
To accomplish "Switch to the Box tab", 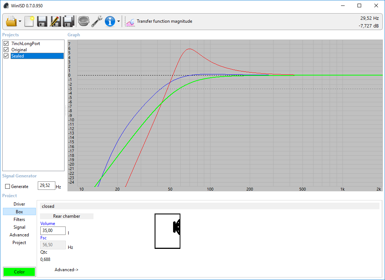I will 19,211.
